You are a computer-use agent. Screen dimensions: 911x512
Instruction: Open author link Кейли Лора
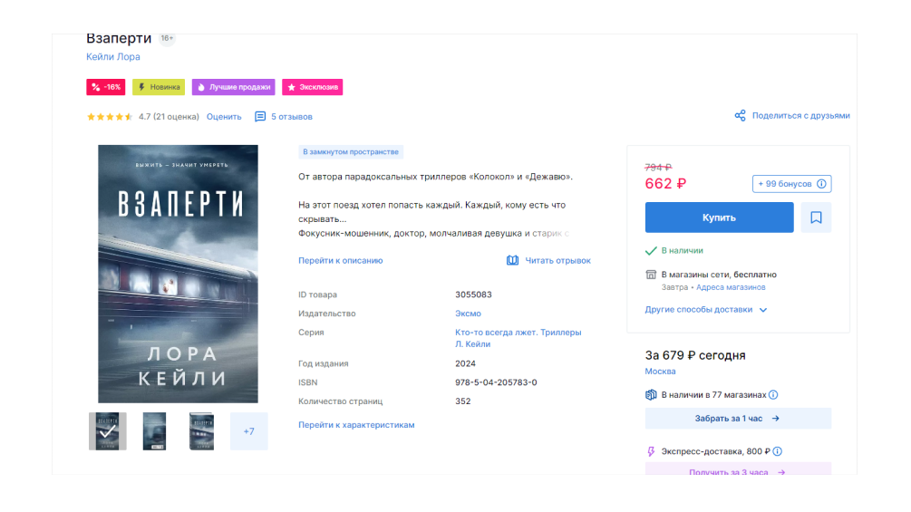(x=113, y=57)
